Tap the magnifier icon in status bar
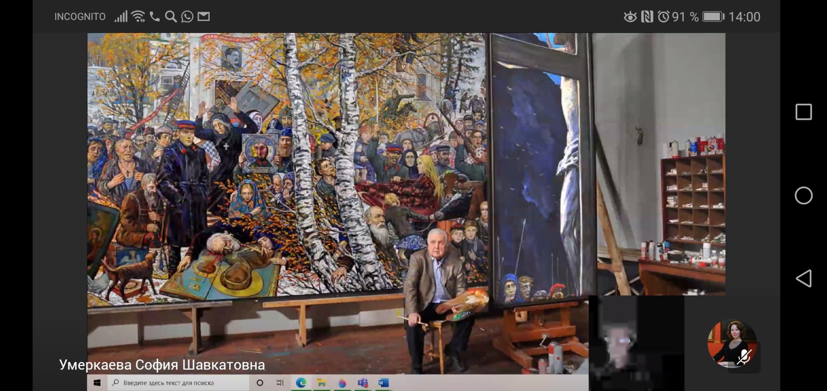Screen dimensions: 827x391 (x=170, y=17)
